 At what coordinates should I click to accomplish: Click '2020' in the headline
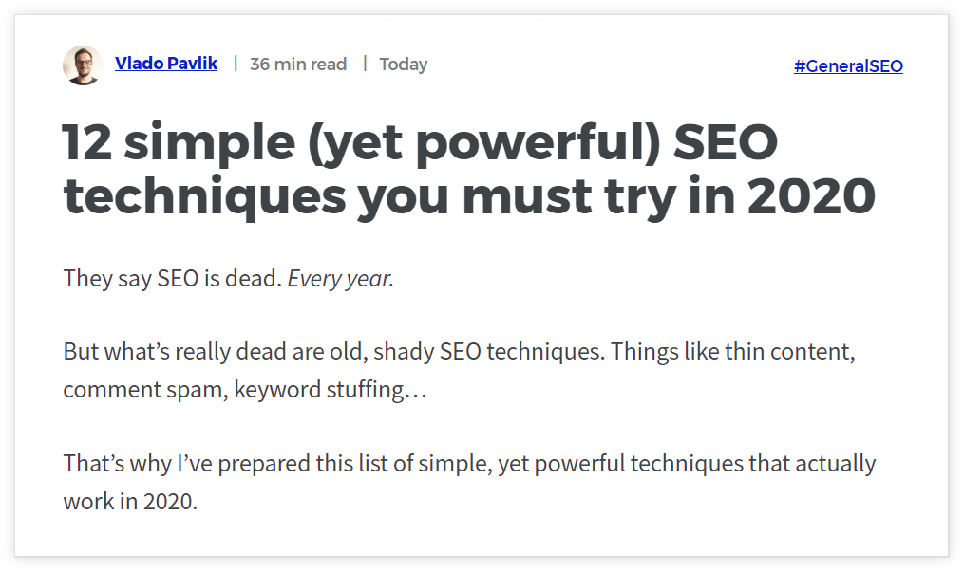(811, 196)
